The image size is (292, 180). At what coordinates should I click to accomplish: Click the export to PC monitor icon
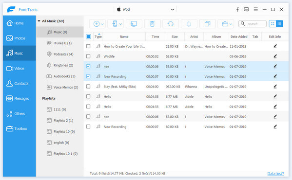[134, 24]
